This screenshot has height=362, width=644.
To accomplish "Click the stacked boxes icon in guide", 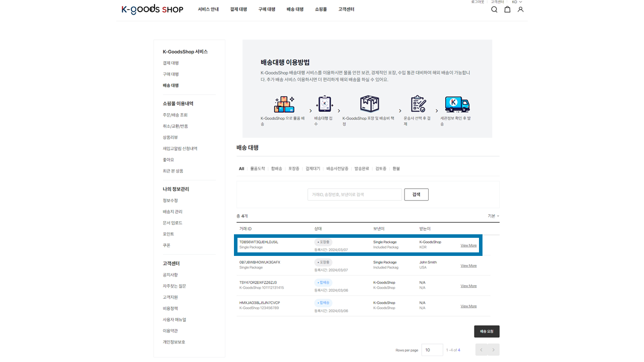I will pyautogui.click(x=284, y=104).
